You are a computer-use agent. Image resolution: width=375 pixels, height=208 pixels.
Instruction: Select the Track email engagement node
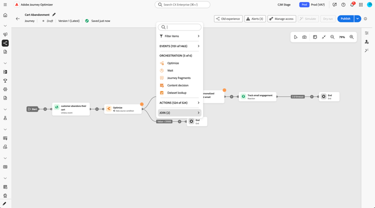[x=257, y=96]
